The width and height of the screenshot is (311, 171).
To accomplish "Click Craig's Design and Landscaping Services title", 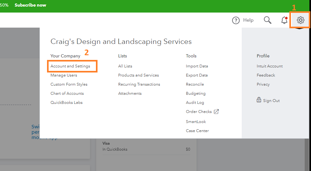I will pyautogui.click(x=121, y=41).
